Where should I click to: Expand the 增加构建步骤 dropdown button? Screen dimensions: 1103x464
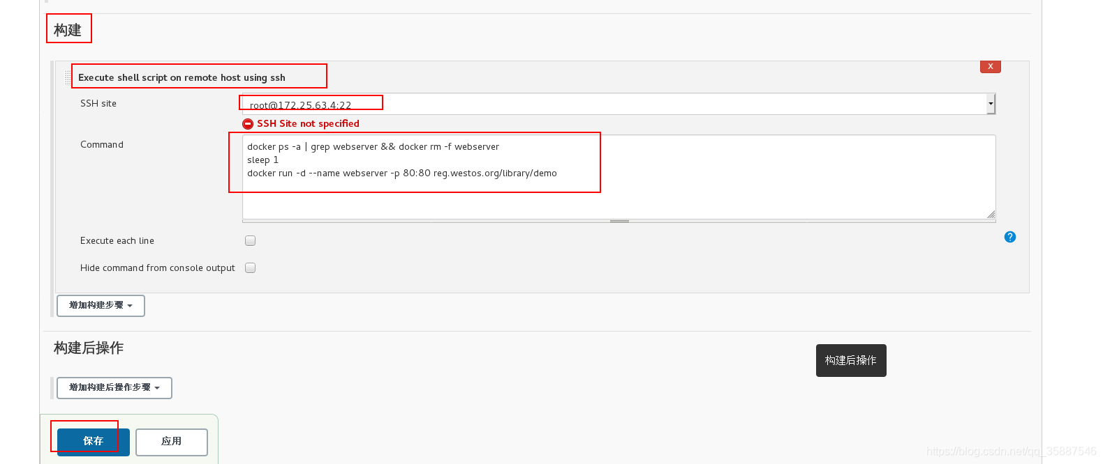pyautogui.click(x=101, y=305)
